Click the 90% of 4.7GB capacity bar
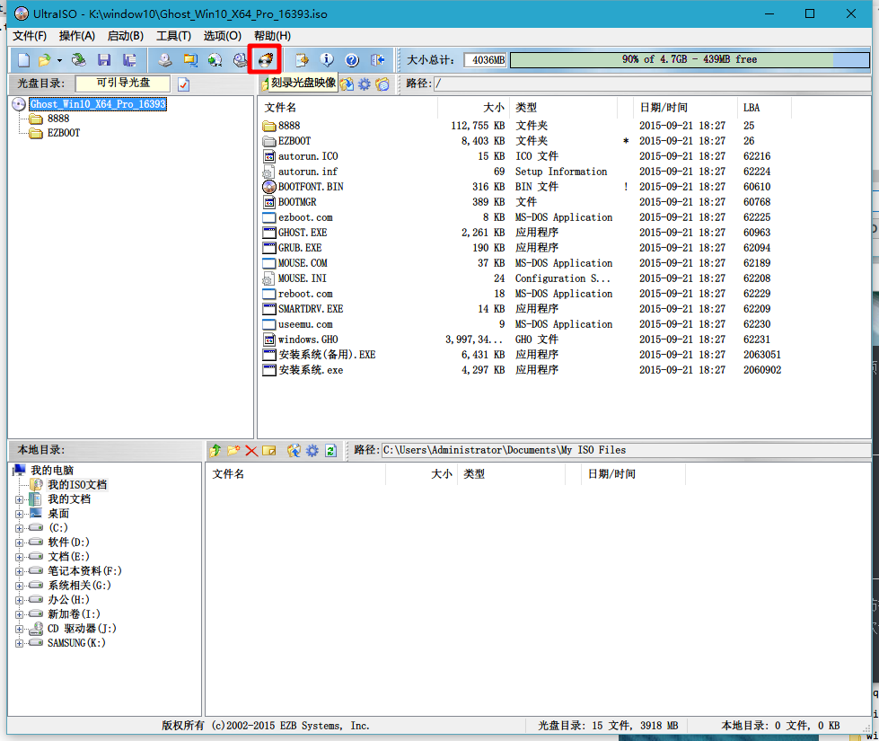 [x=690, y=59]
